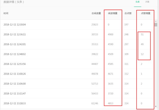Viewport: 159px width, 110px height.
Task: Click like increment 2 in 12:53:56 row
Action: 142,64
